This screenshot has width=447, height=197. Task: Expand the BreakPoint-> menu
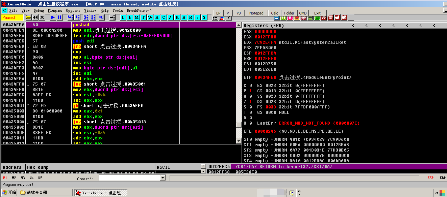pyautogui.click(x=139, y=10)
